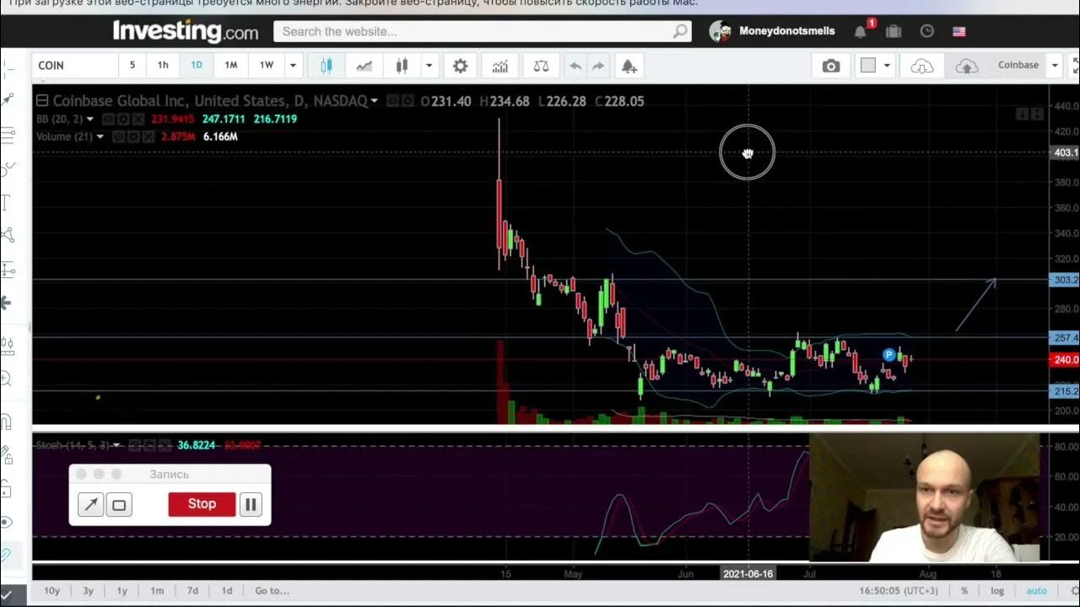Pause recording in Запись window
1080x607 pixels.
click(251, 504)
